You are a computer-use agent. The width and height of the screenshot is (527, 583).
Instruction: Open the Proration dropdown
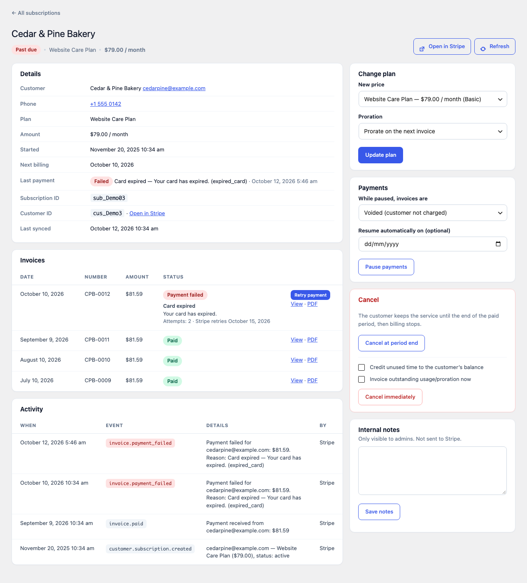coord(433,131)
